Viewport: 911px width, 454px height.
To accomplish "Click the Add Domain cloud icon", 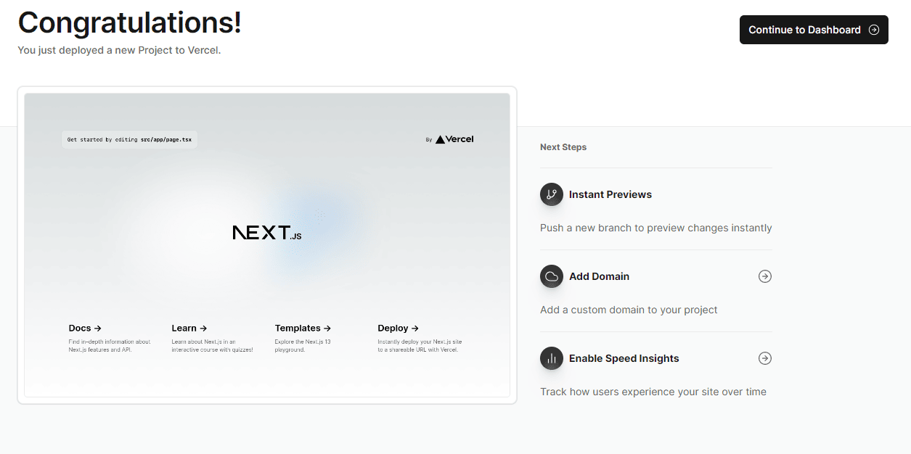I will (552, 276).
